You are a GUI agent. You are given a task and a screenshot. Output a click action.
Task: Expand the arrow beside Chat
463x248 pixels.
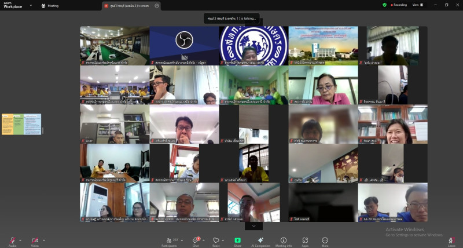point(204,240)
